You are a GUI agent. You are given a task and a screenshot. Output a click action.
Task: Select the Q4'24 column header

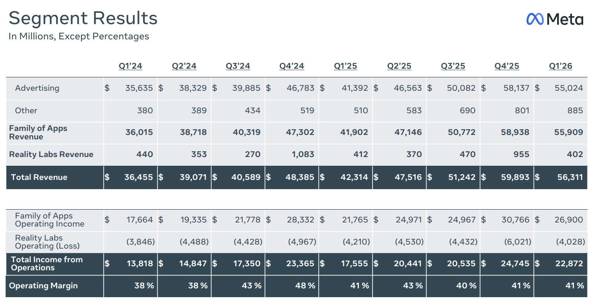tap(292, 66)
